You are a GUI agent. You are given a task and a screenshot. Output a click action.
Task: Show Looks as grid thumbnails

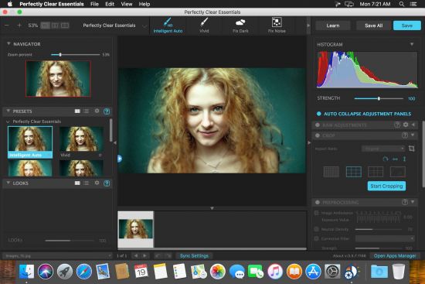[x=77, y=183]
